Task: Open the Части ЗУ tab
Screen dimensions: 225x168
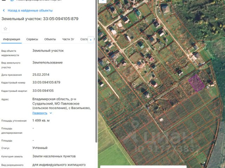Action: pyautogui.click(x=68, y=39)
